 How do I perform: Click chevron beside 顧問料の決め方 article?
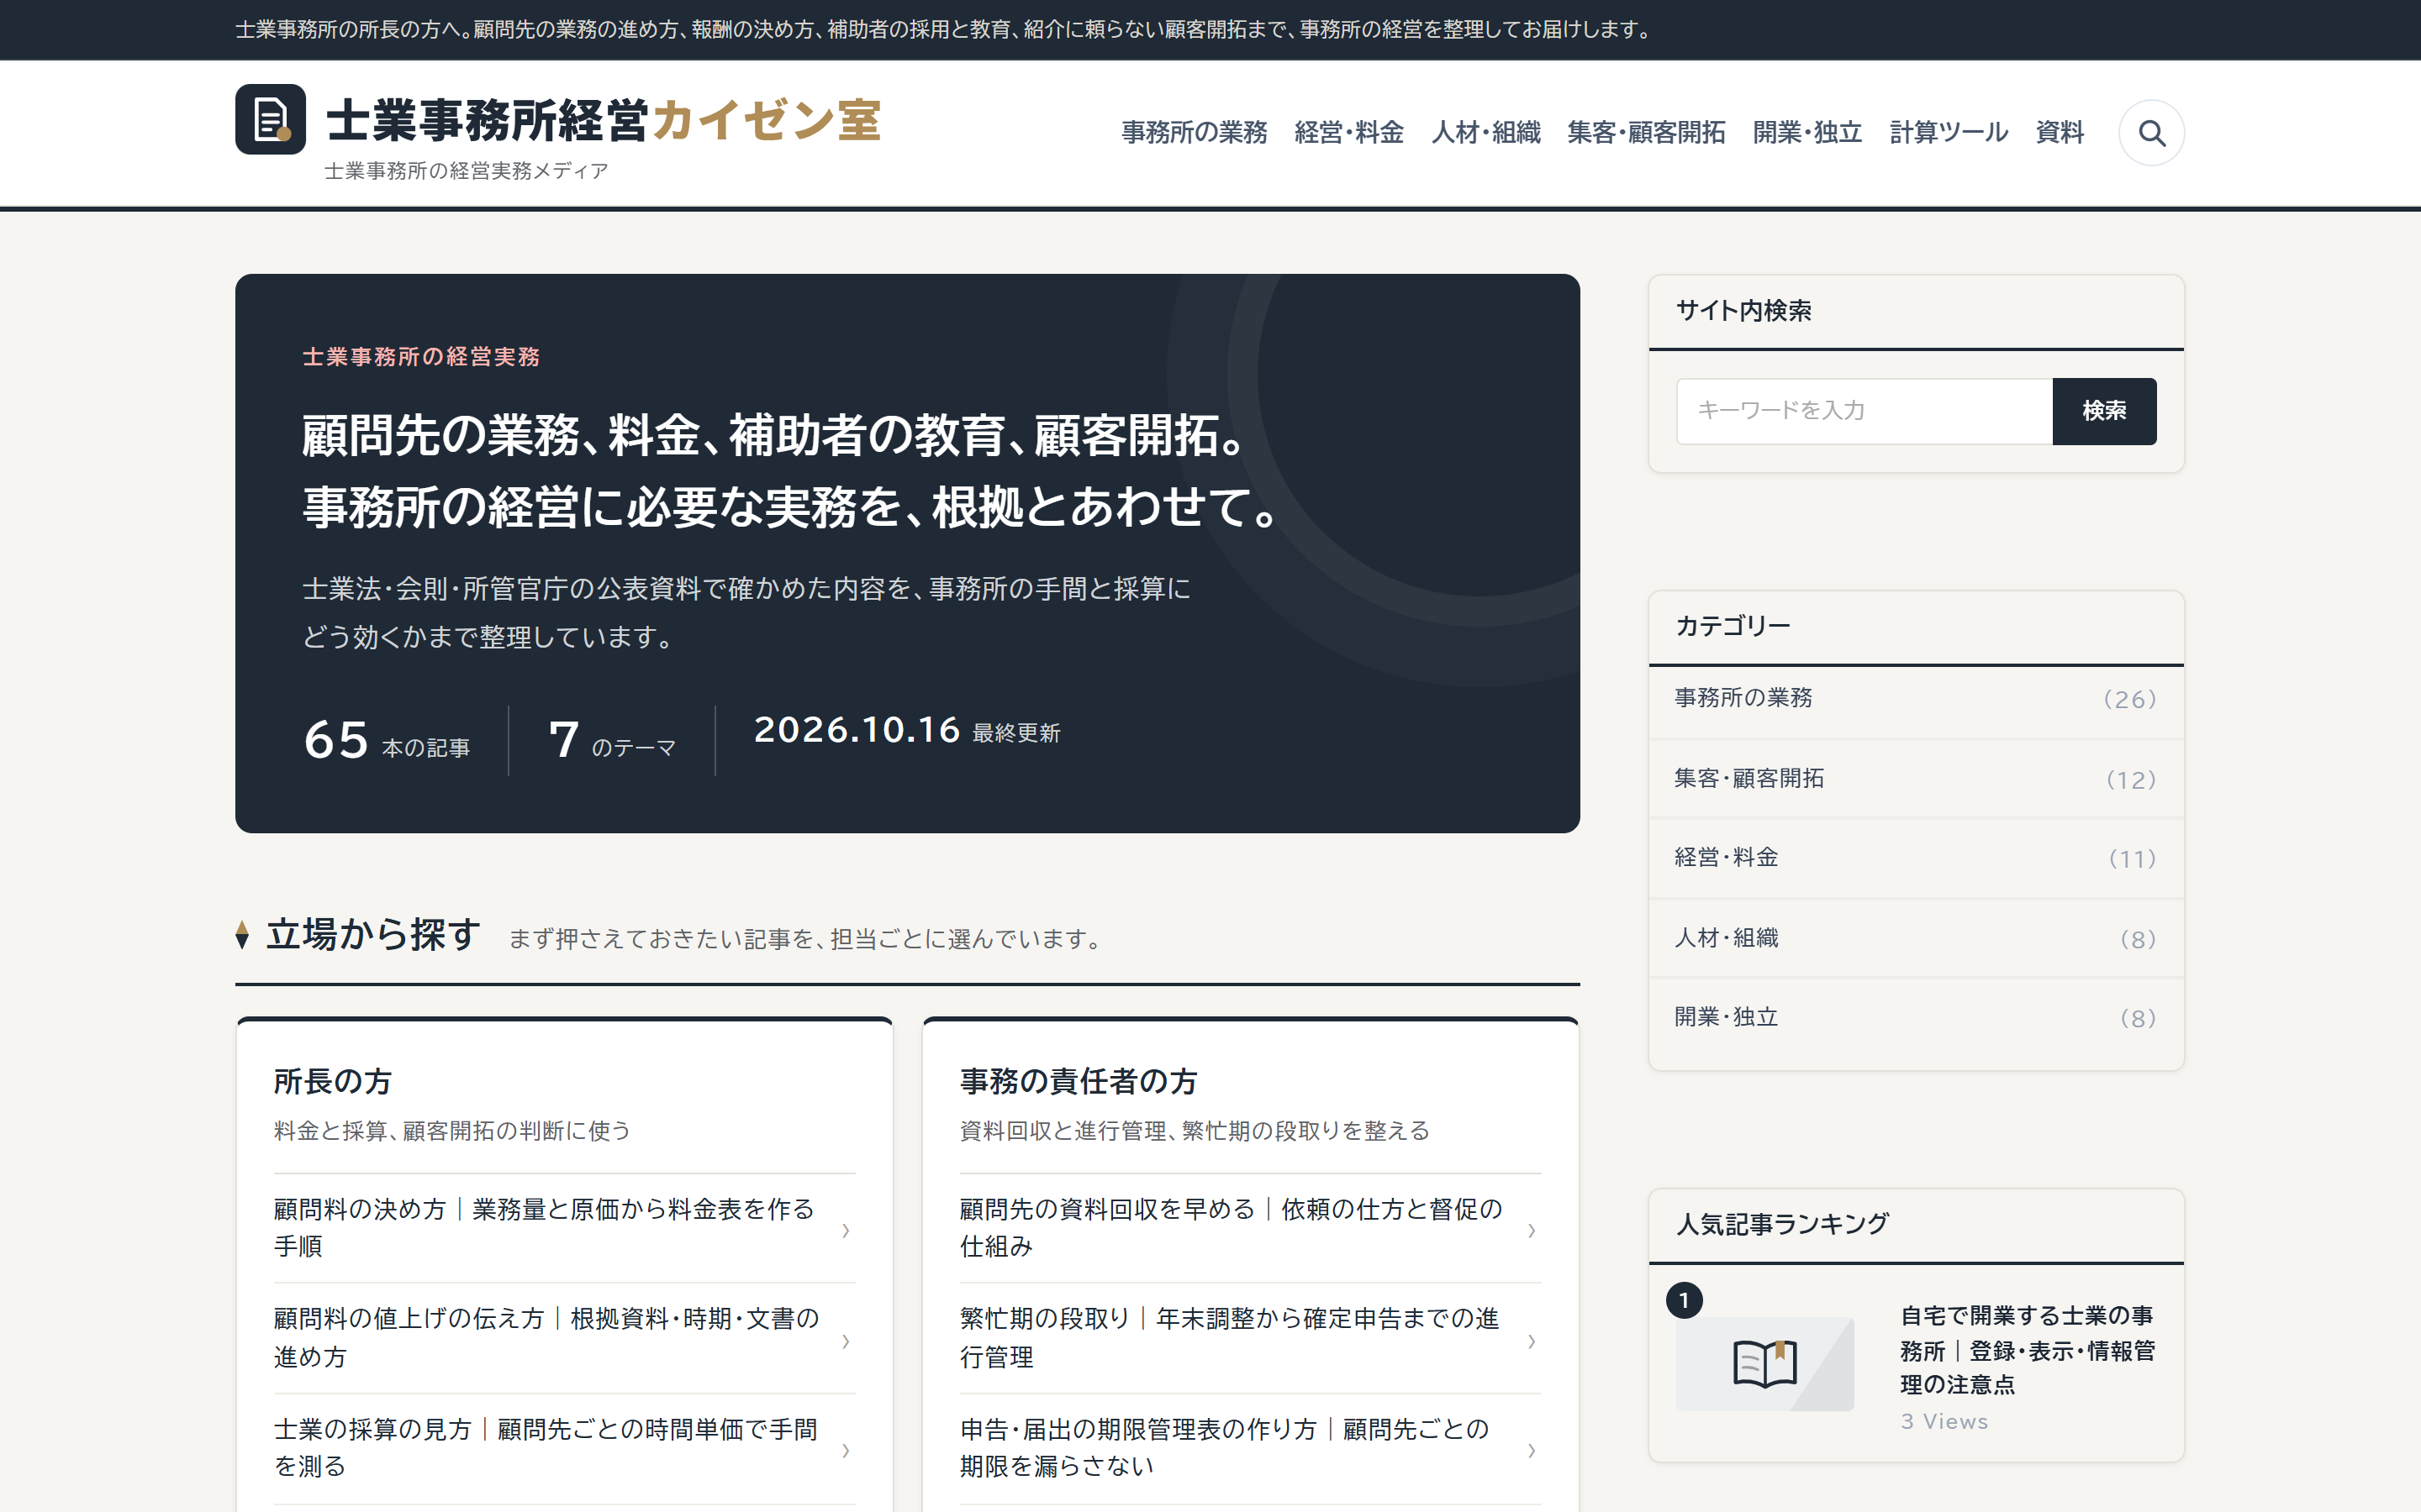tap(846, 1230)
